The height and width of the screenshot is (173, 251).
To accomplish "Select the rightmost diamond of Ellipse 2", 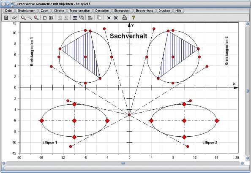I will click(217, 121).
